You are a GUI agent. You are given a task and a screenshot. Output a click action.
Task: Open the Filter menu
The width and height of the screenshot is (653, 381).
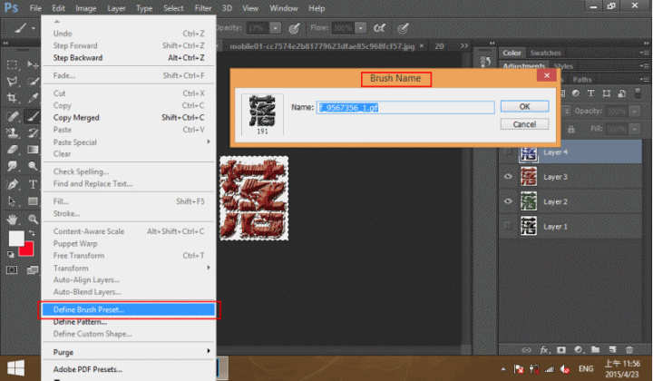[203, 8]
